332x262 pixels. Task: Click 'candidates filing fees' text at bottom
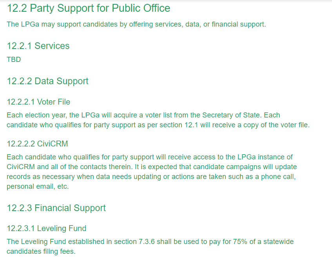[x=41, y=252]
